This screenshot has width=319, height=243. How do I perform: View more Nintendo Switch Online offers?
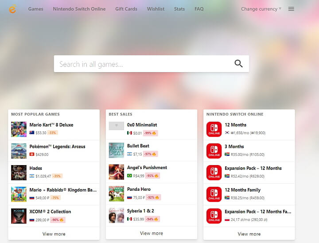pos(249,234)
